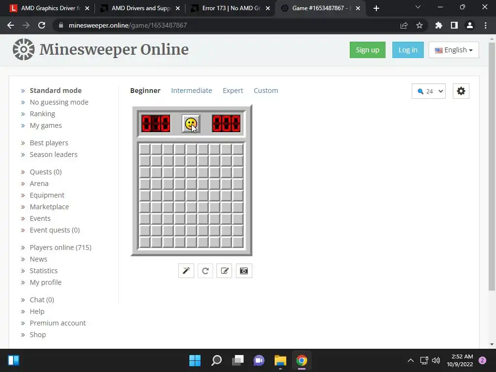Viewport: 496px width, 372px height.
Task: Bookmark this page with the star icon
Action: 419,25
